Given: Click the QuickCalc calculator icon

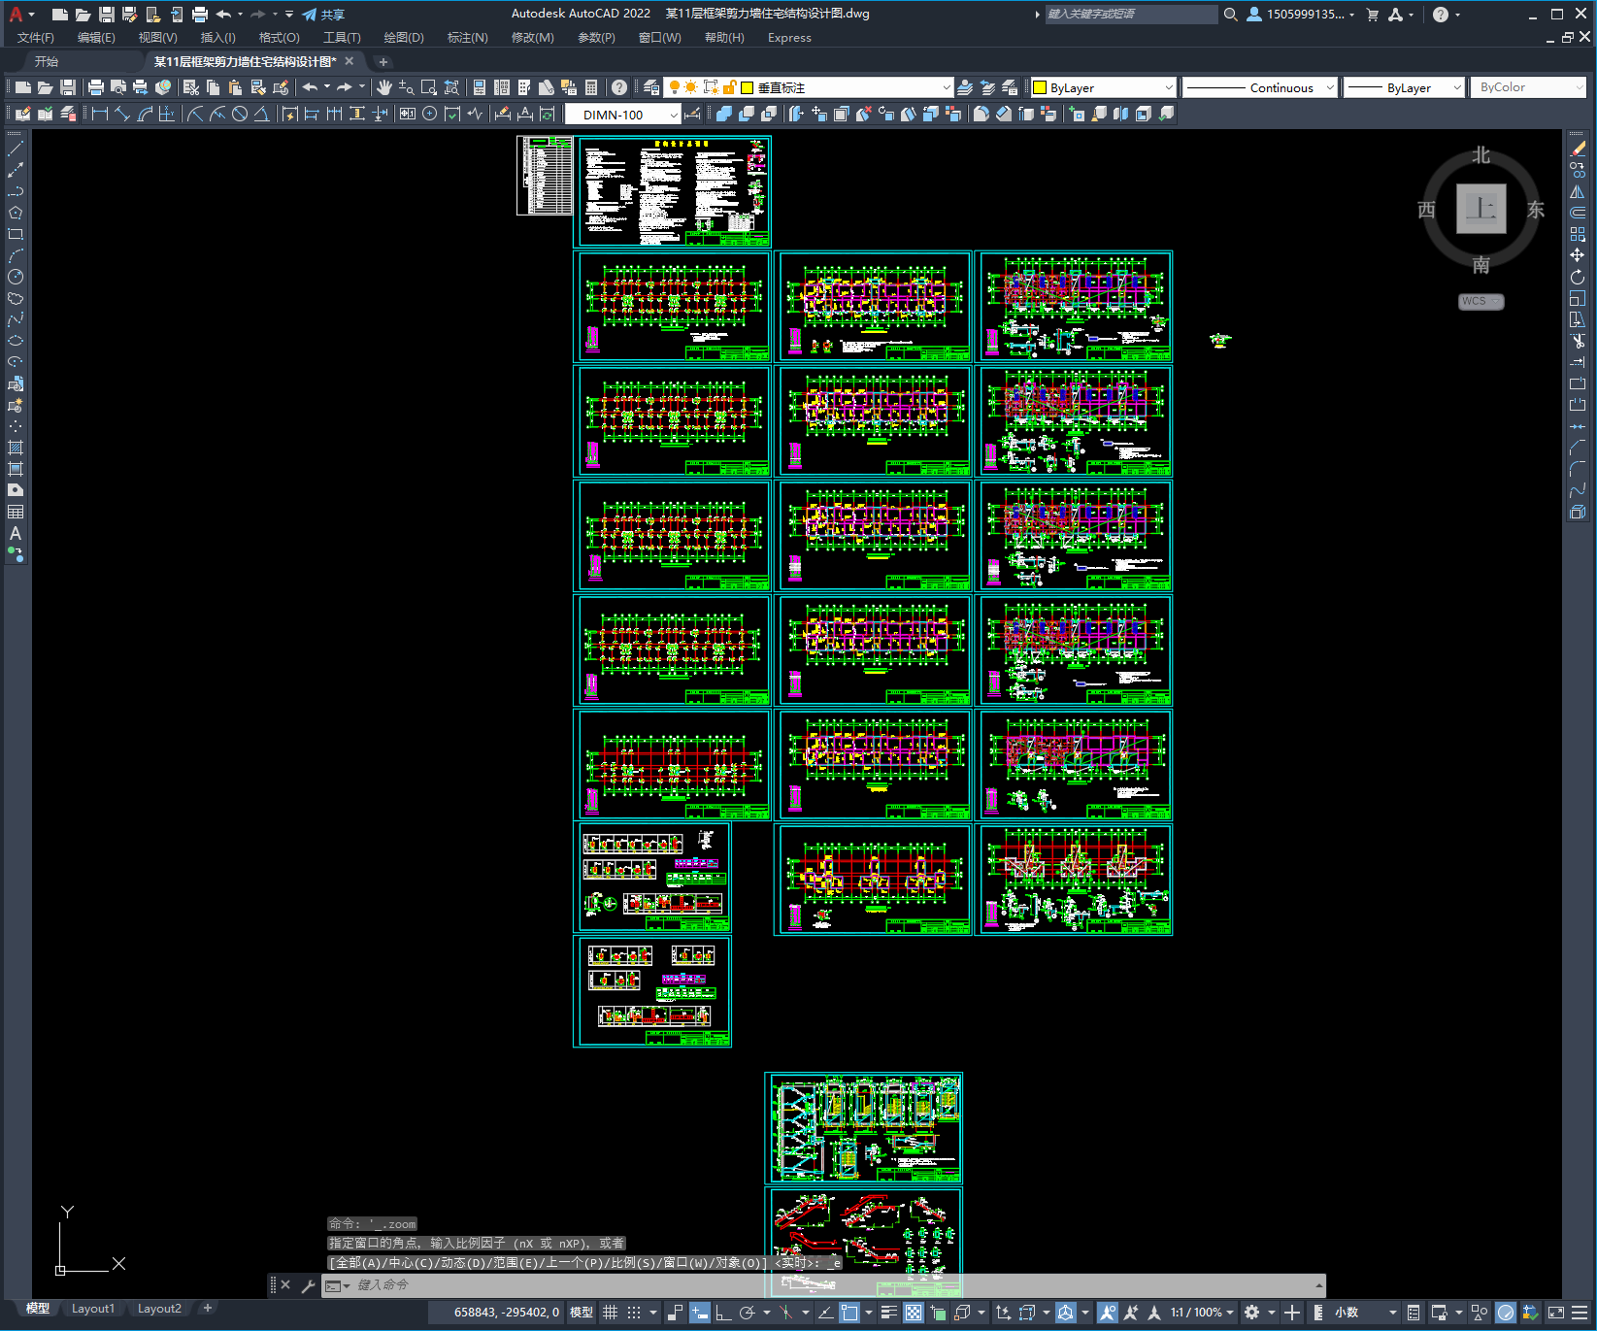Looking at the screenshot, I should [591, 87].
